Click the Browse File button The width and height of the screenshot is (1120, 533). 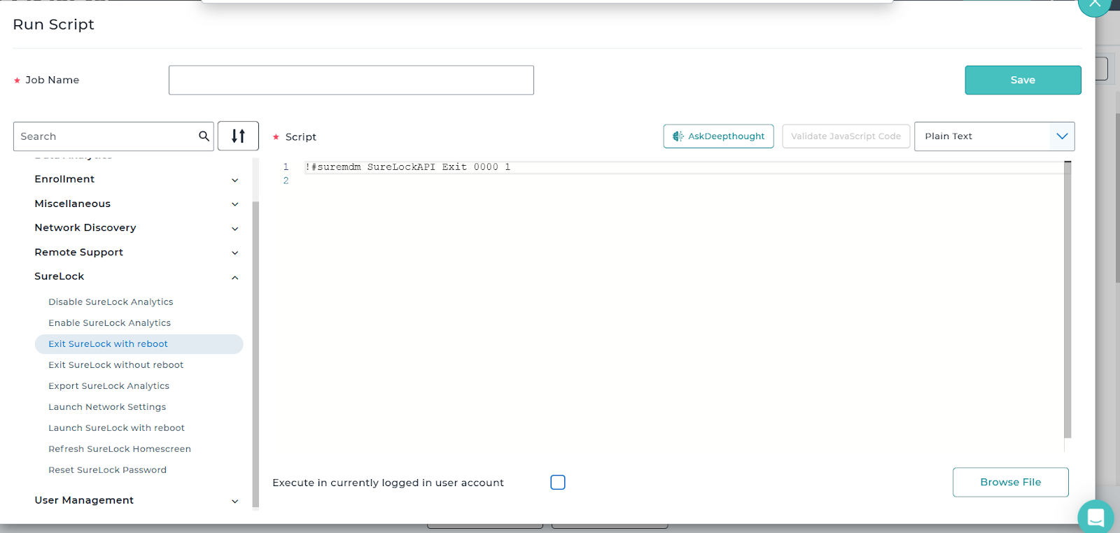click(x=1010, y=483)
